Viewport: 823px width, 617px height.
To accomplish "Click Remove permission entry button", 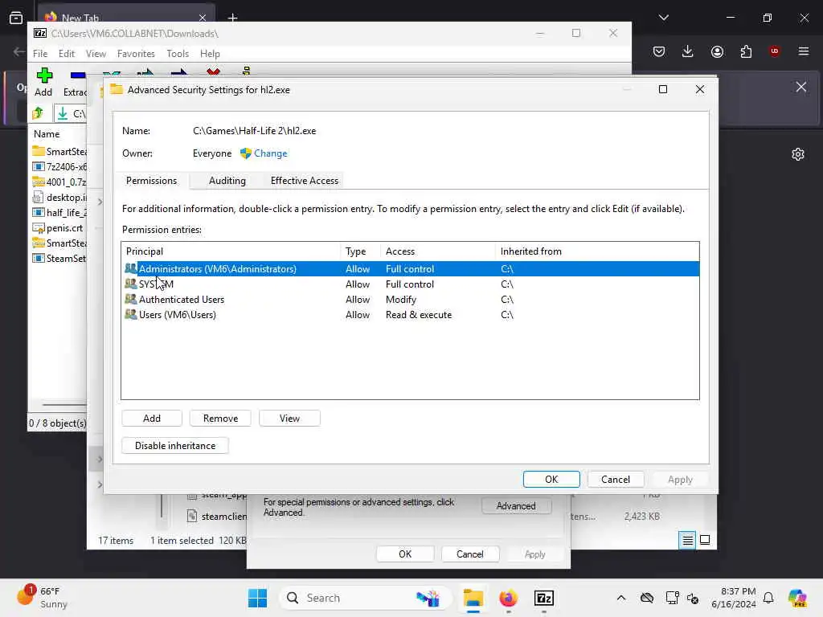I will tap(220, 418).
